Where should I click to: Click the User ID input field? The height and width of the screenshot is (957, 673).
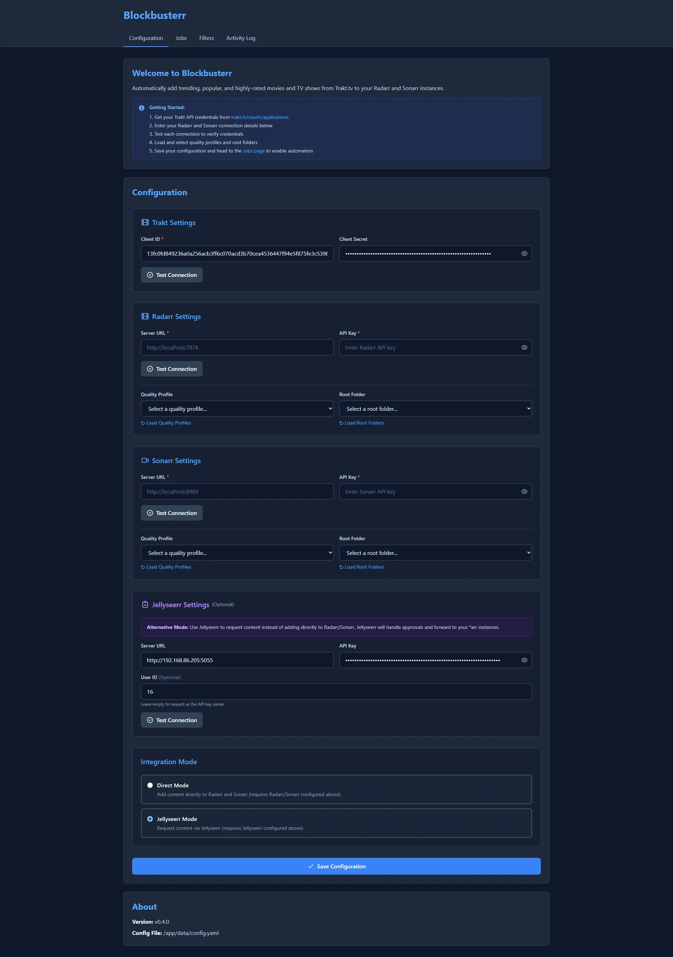(x=336, y=692)
